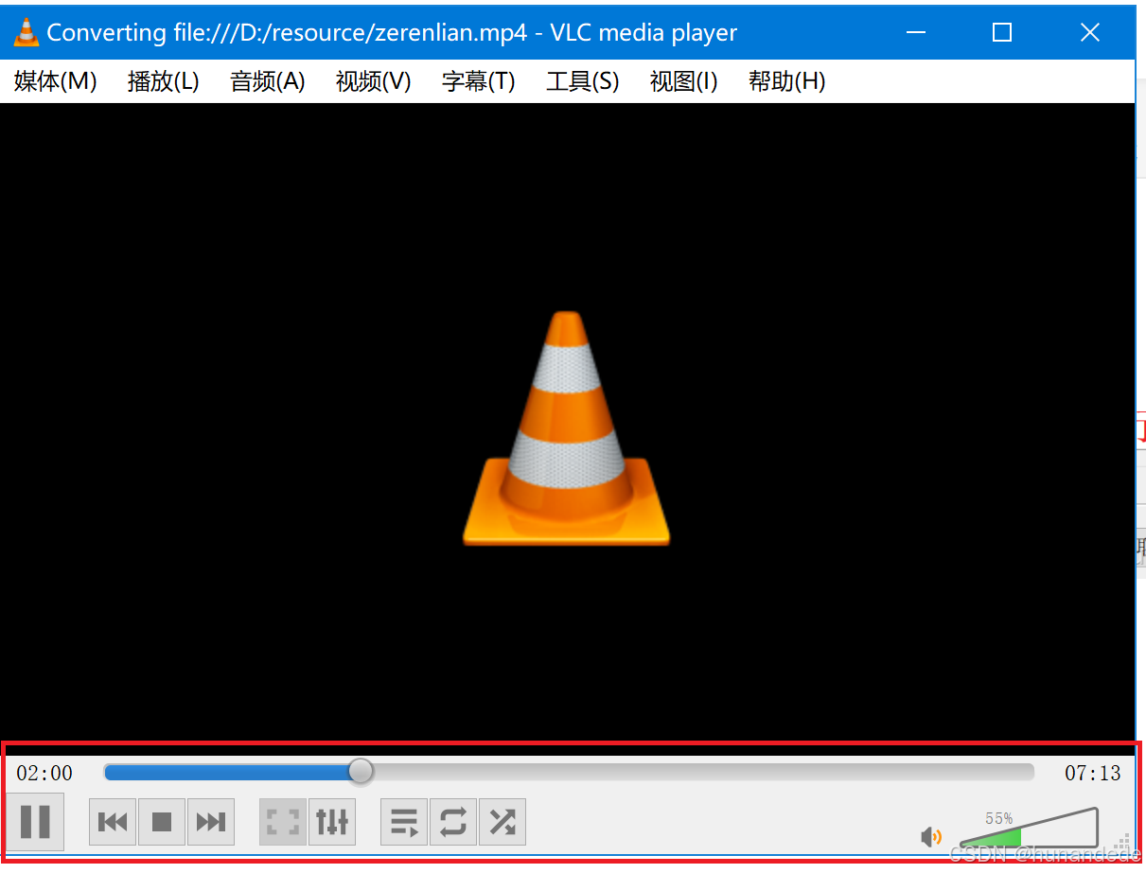Click the VLC cone icon in title bar
Image resolution: width=1146 pixels, height=873 pixels.
click(x=26, y=32)
